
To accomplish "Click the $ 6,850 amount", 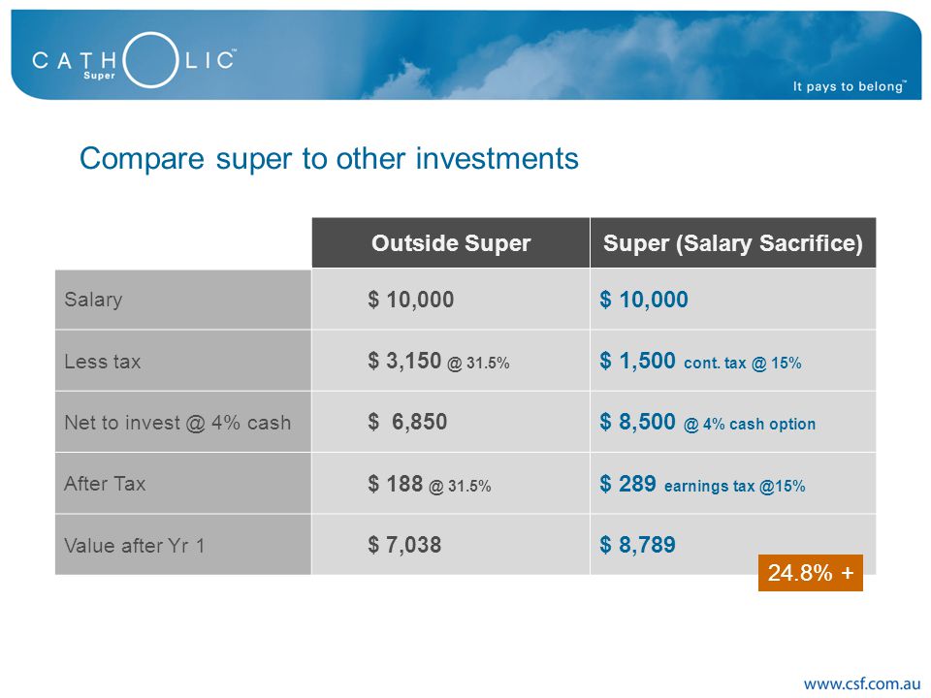I will (407, 422).
